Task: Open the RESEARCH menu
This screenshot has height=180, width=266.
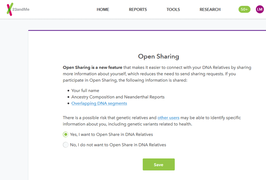Action: coord(210,10)
